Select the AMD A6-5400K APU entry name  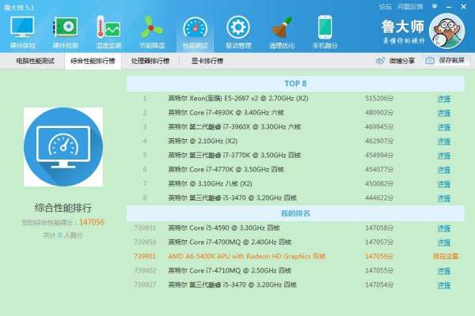pyautogui.click(x=247, y=256)
